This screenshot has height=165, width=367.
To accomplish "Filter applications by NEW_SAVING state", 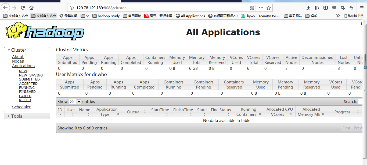I will click(31, 75).
